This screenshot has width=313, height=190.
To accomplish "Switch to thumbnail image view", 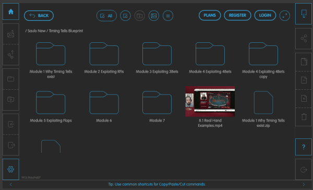I will 154,16.
